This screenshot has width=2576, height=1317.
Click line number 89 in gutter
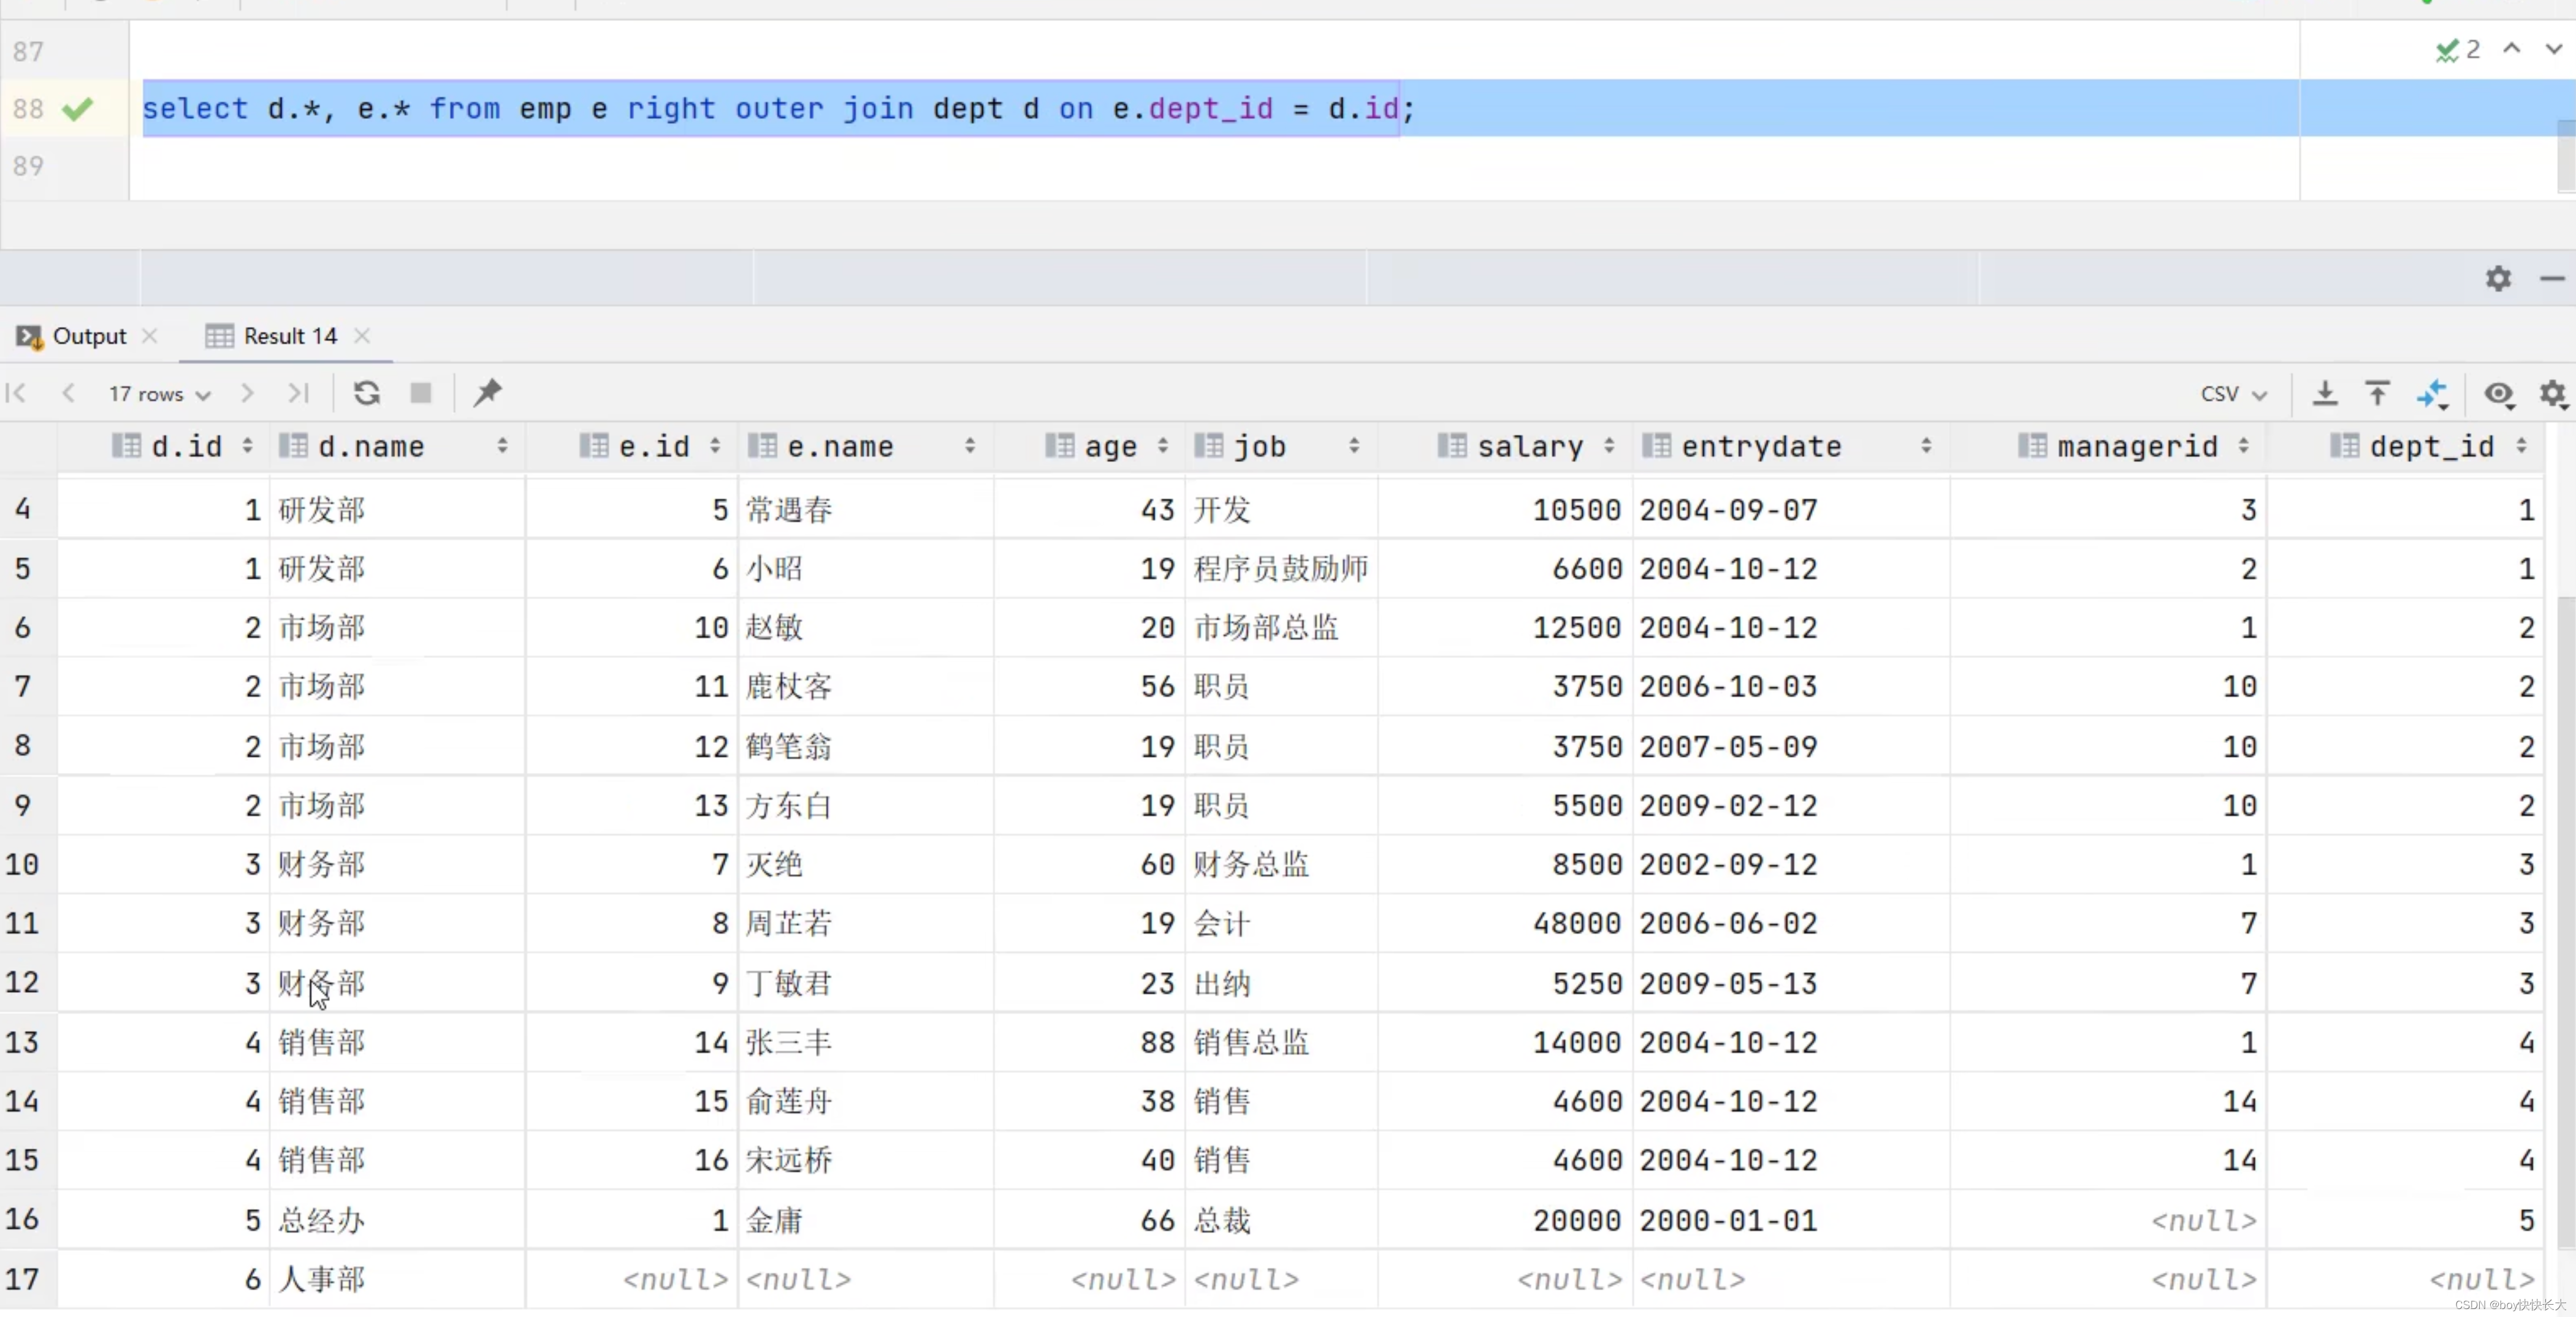pos(28,166)
